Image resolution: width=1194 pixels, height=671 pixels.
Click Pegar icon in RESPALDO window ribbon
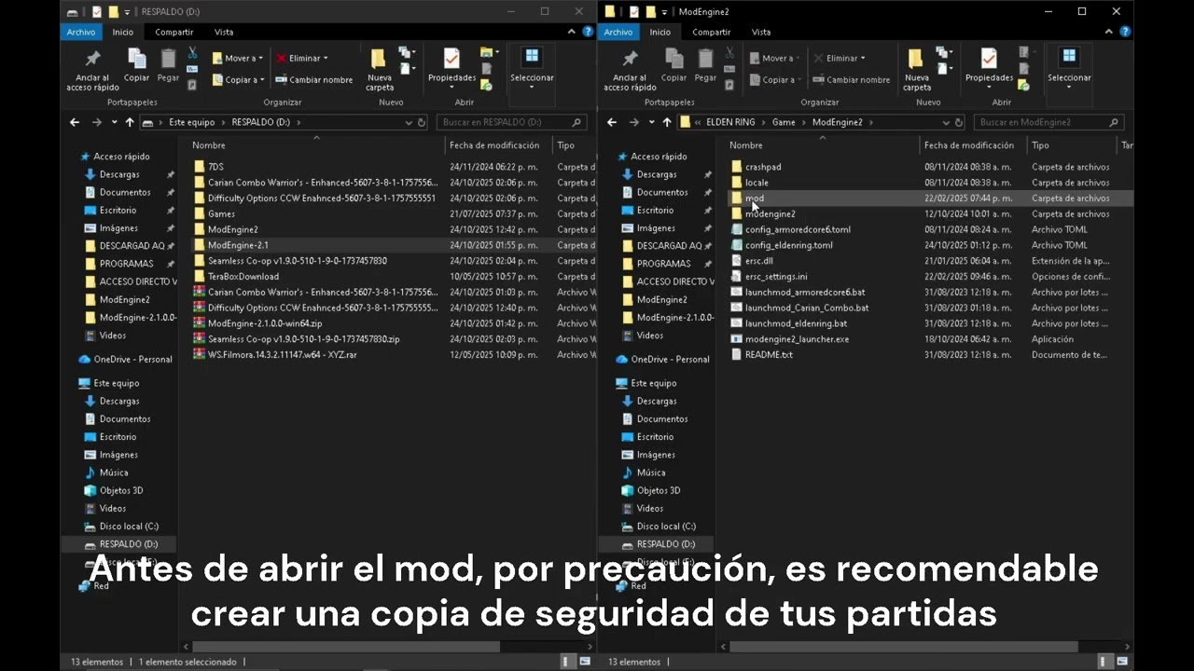(x=168, y=65)
